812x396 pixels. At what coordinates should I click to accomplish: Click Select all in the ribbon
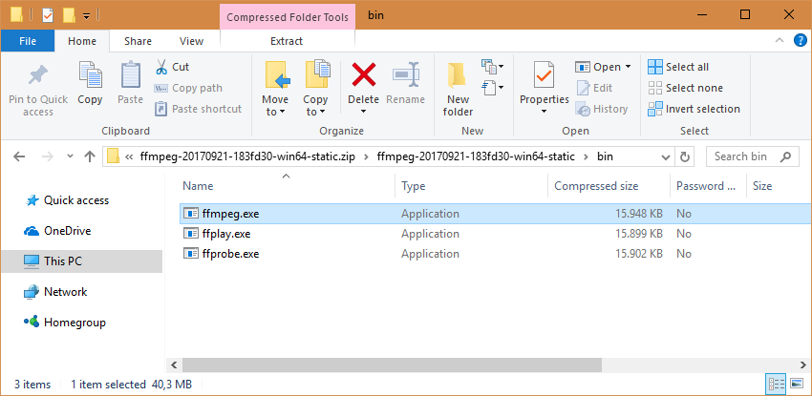[x=678, y=67]
